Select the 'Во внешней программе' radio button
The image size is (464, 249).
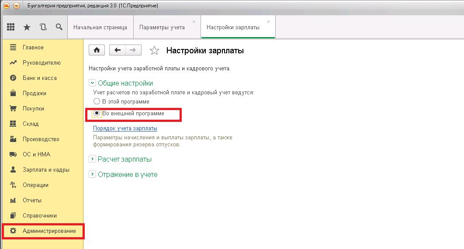click(x=97, y=113)
